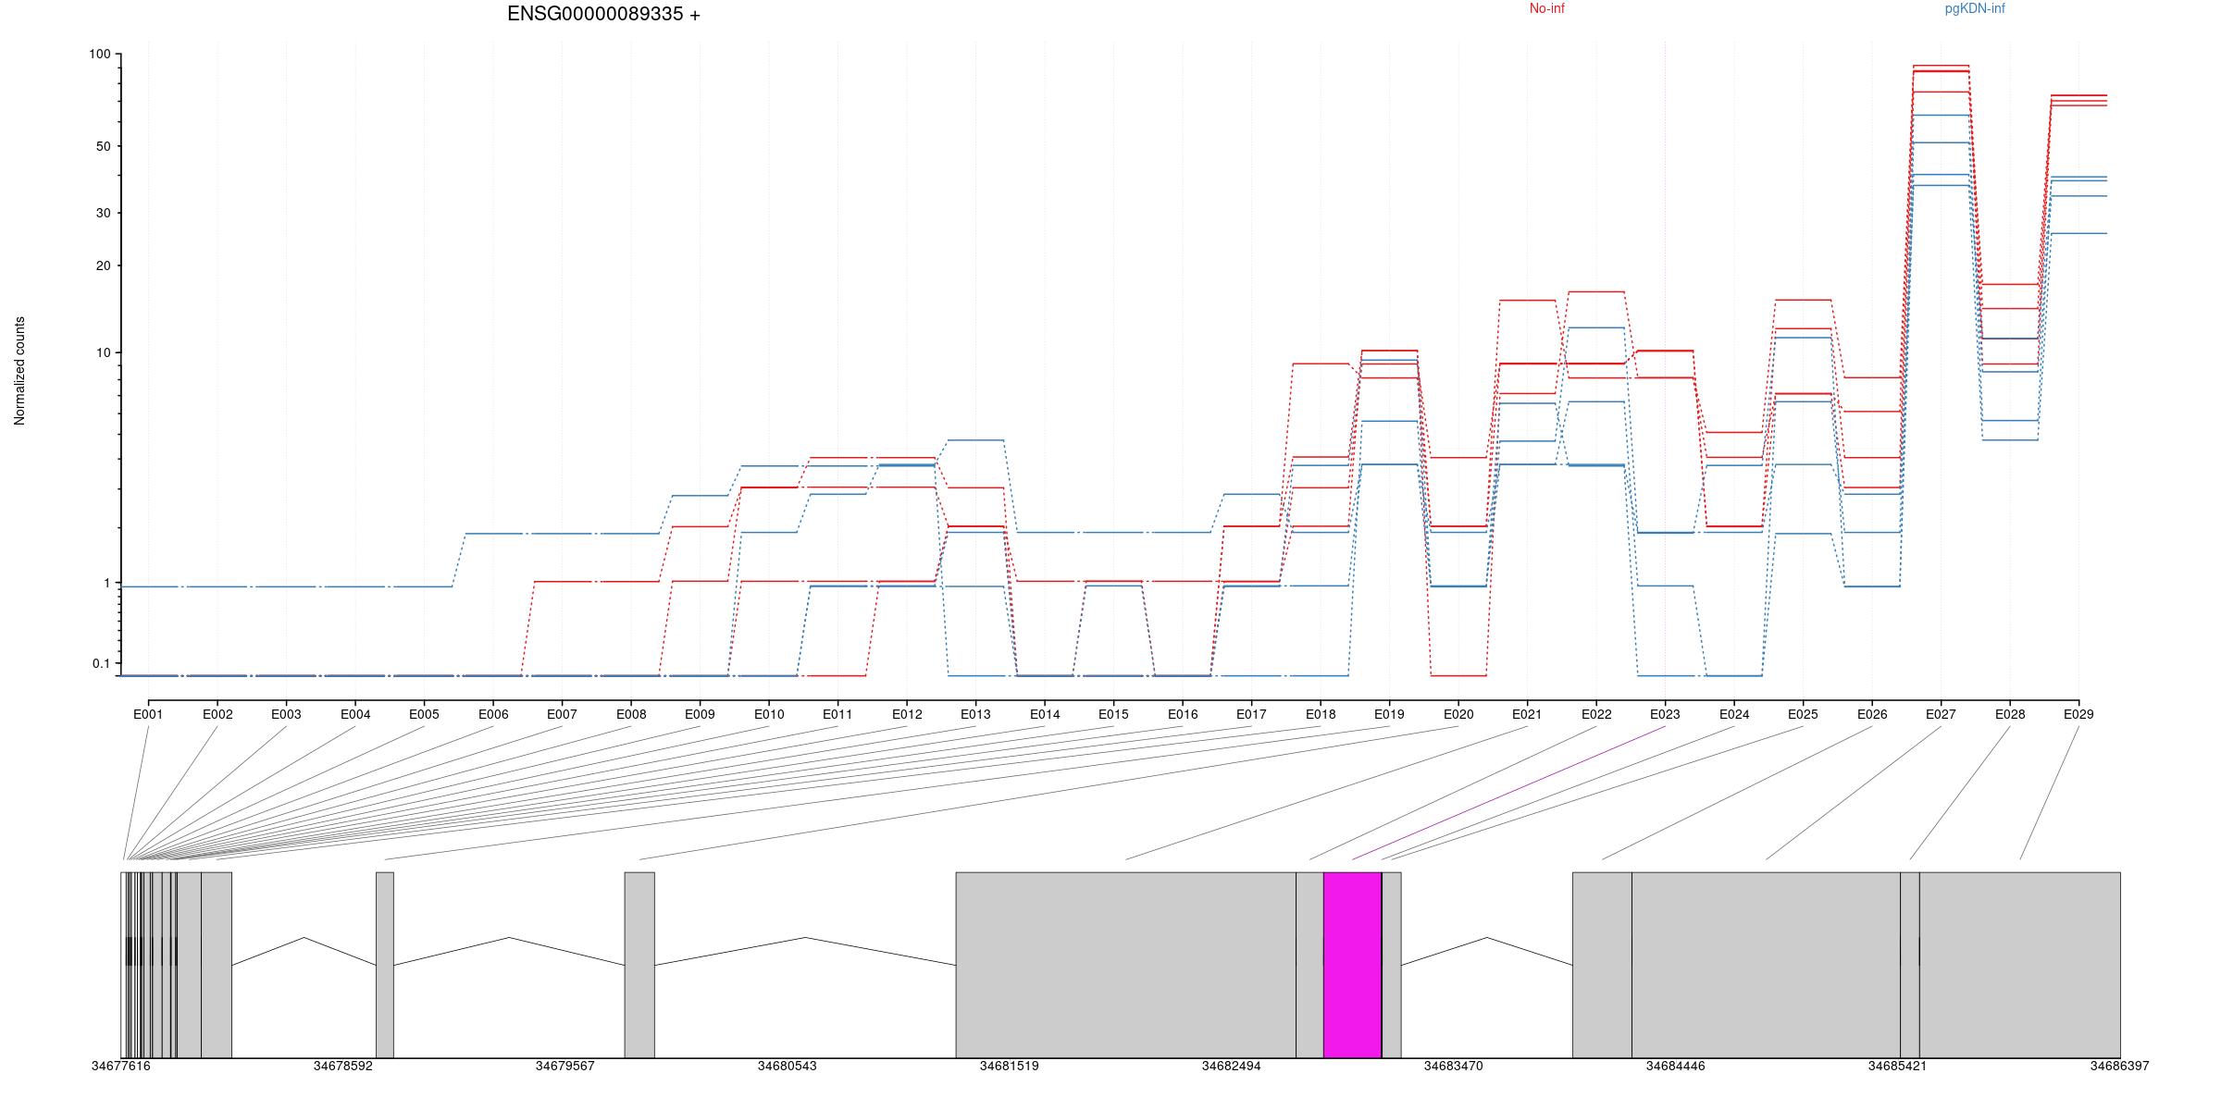Click the E012 exon label
This screenshot has height=1110, width=2221.
tap(907, 714)
